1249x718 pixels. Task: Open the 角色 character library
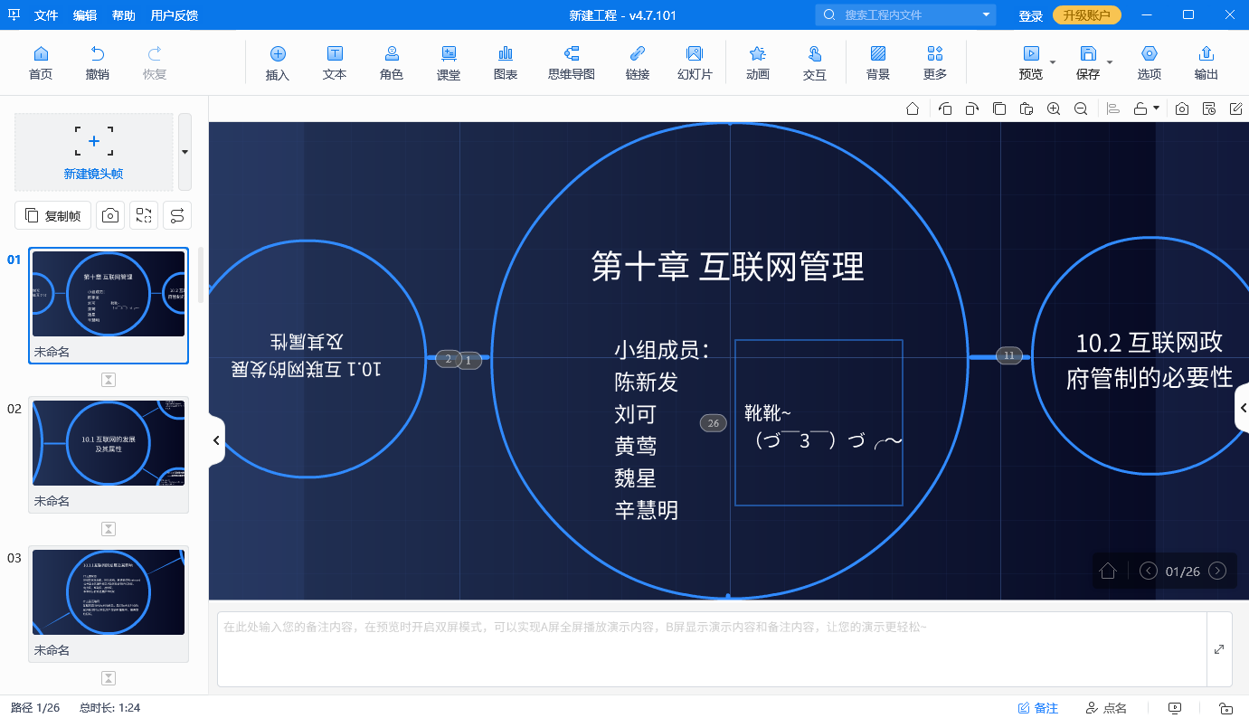click(x=392, y=63)
